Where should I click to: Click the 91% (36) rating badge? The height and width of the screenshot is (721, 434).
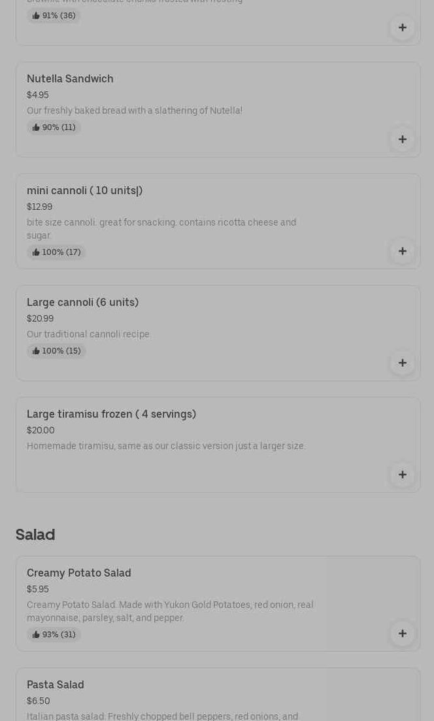[x=54, y=16]
